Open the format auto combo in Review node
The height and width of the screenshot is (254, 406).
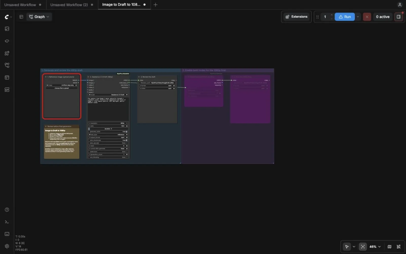pos(157,86)
